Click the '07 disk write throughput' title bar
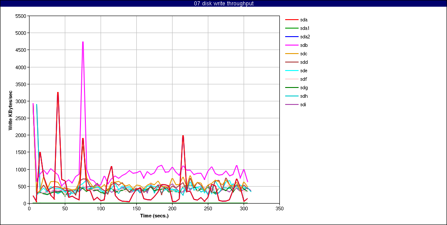Screen dimensions: 447x225 (x=223, y=4)
